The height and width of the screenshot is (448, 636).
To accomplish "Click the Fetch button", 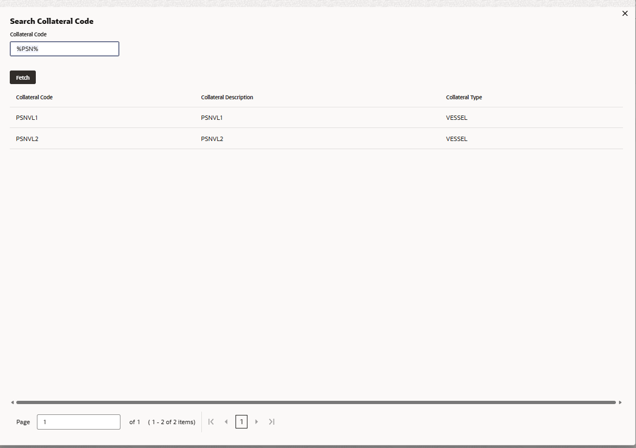I will point(23,78).
